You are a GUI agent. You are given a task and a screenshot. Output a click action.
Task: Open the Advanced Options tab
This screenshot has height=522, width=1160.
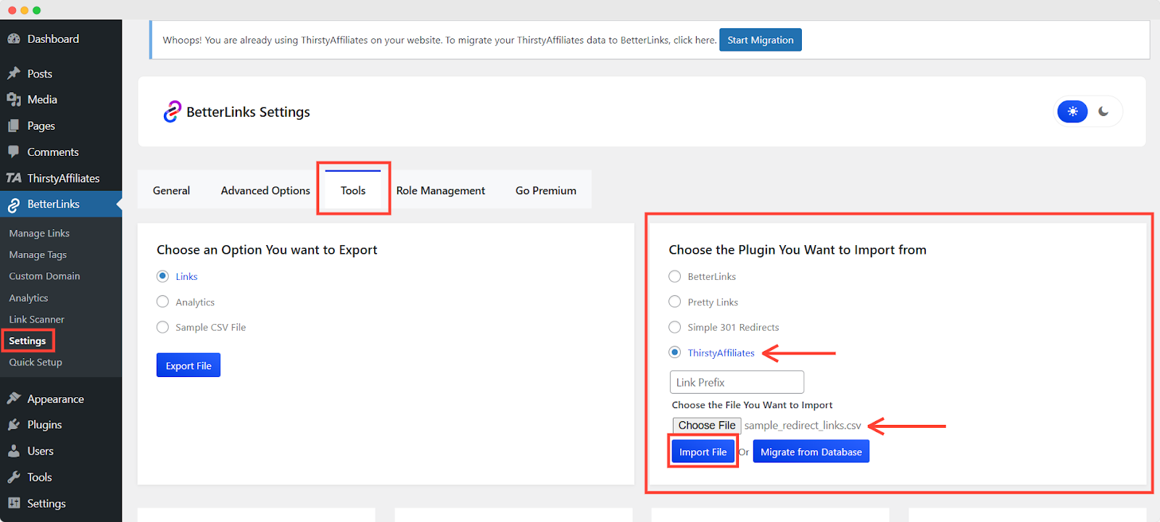coord(265,190)
